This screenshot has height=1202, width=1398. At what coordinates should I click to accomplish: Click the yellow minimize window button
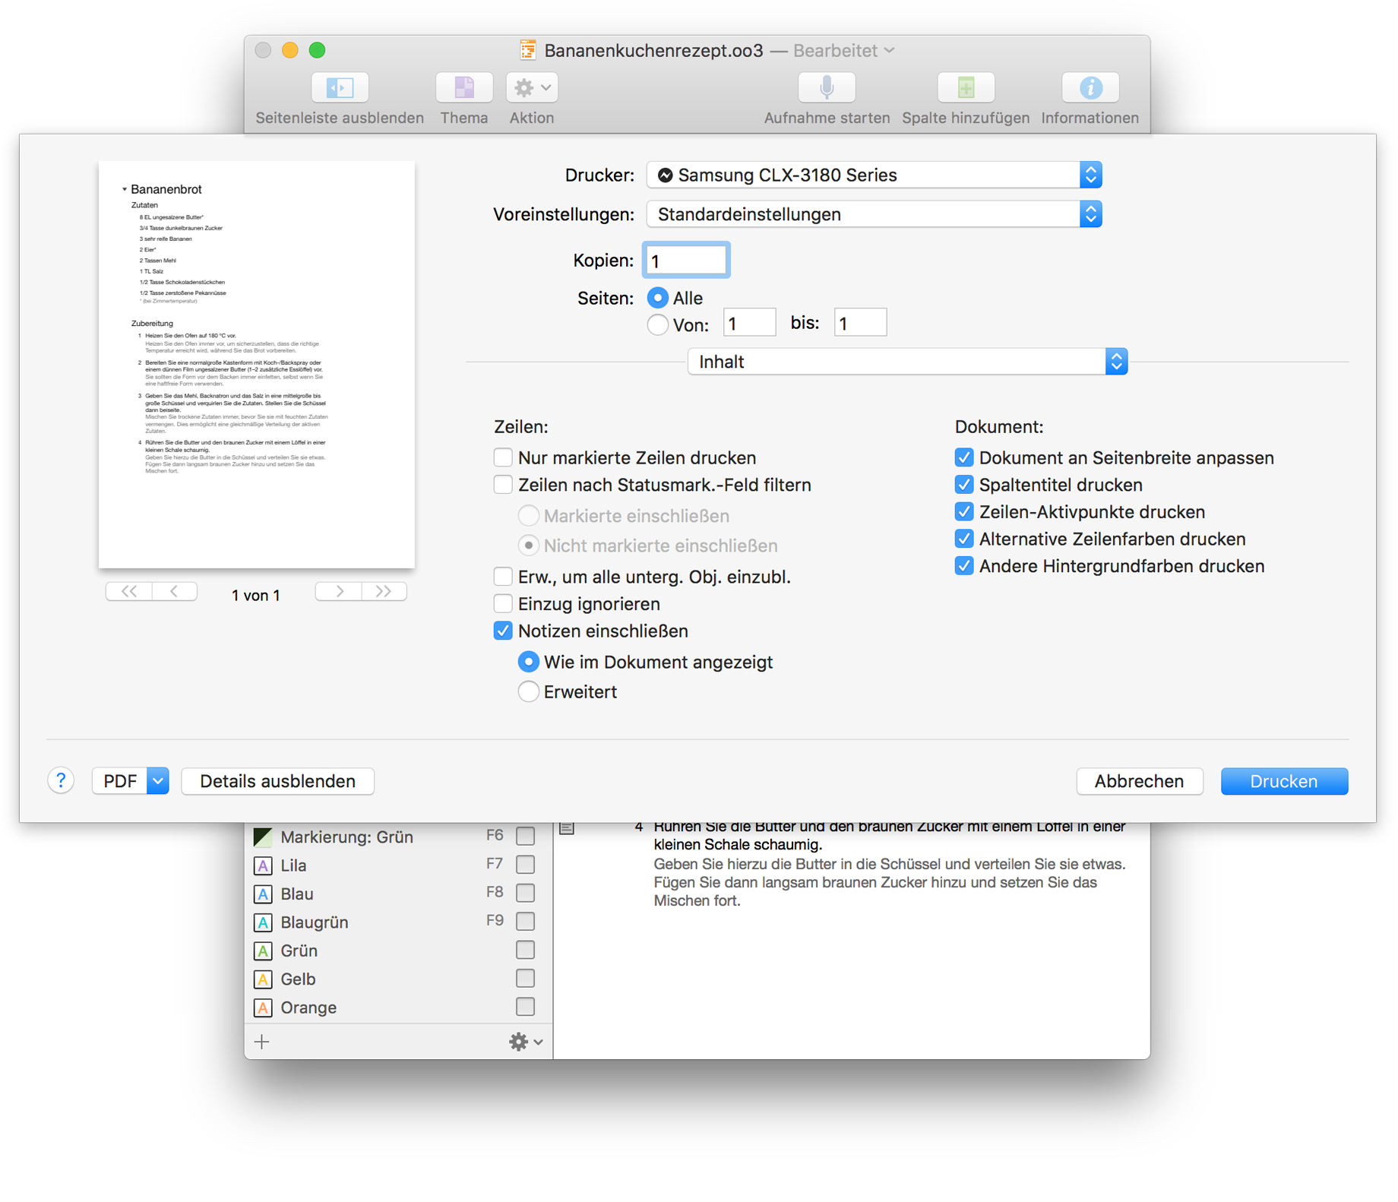pyautogui.click(x=290, y=50)
